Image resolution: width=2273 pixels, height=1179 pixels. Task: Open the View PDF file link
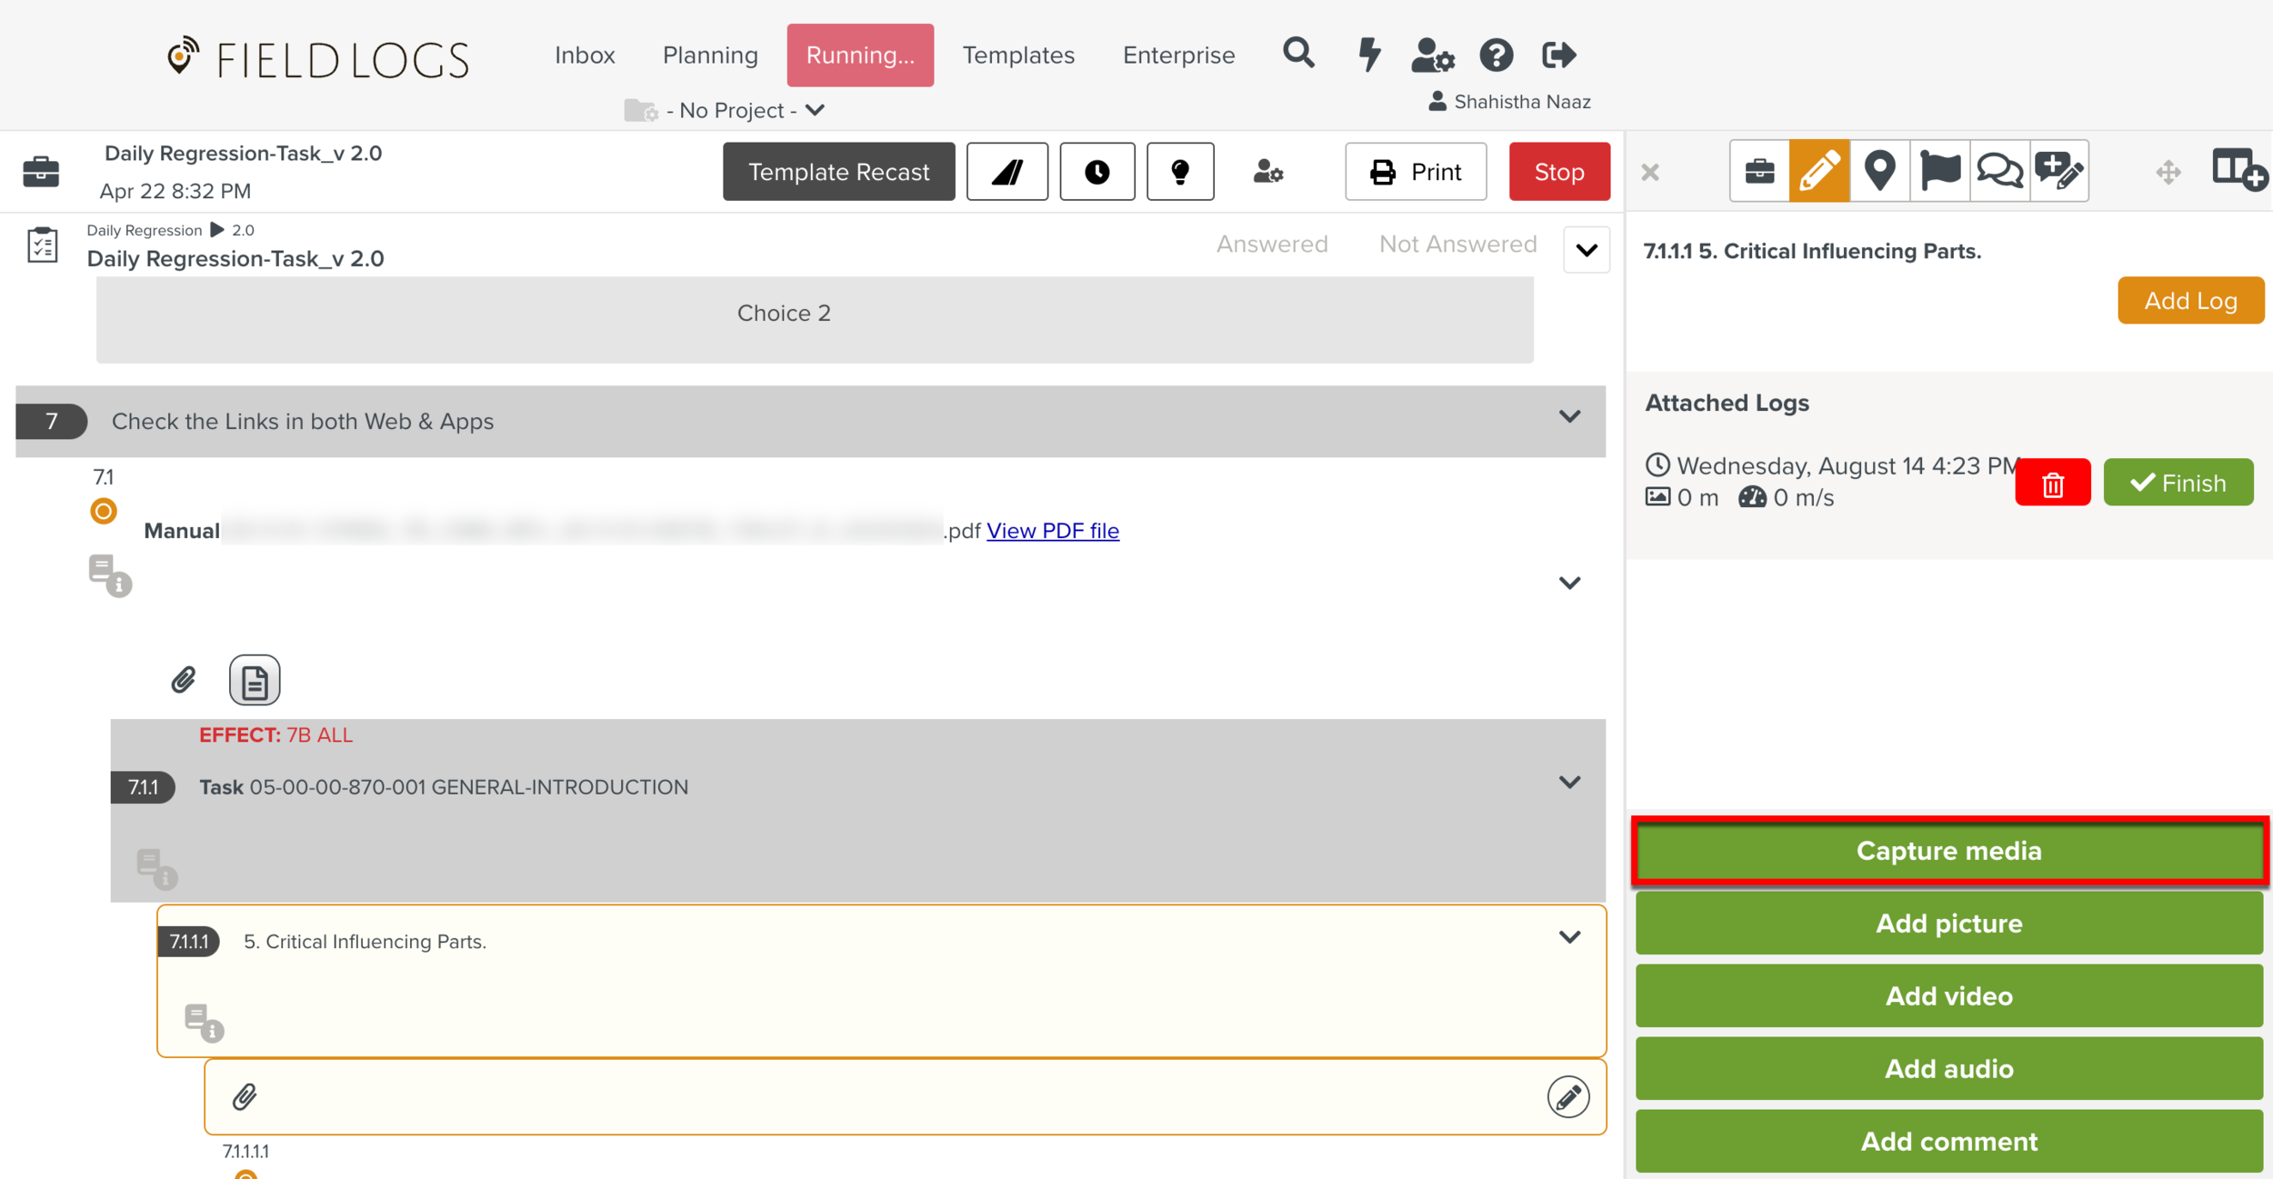(x=1052, y=531)
